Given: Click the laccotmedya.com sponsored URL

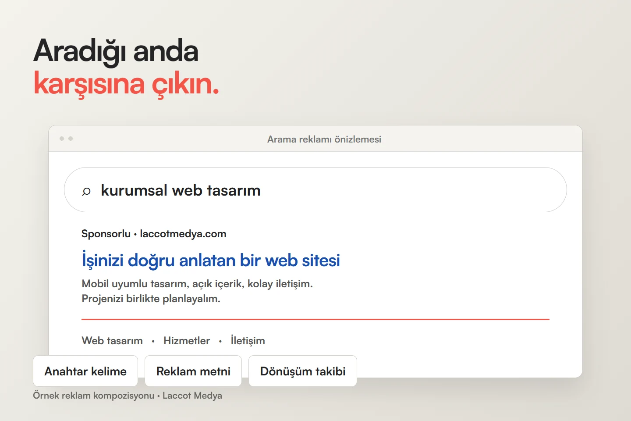Looking at the screenshot, I should [183, 234].
